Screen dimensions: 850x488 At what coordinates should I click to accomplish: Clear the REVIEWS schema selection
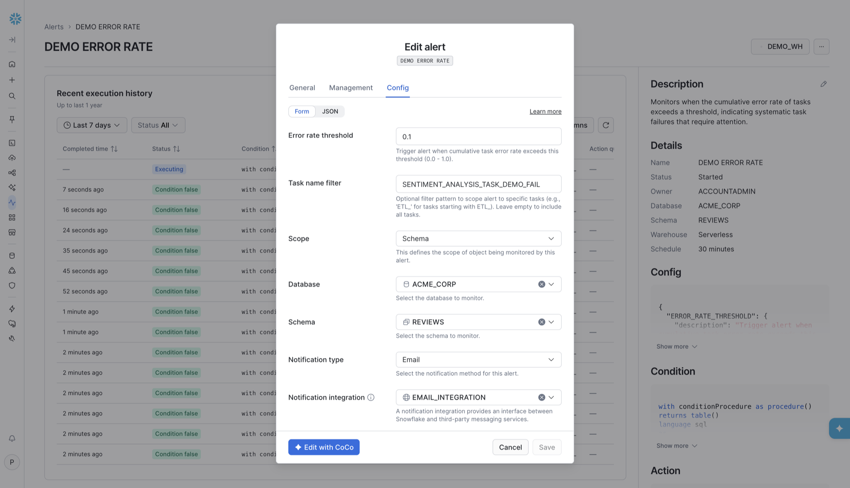click(x=541, y=322)
